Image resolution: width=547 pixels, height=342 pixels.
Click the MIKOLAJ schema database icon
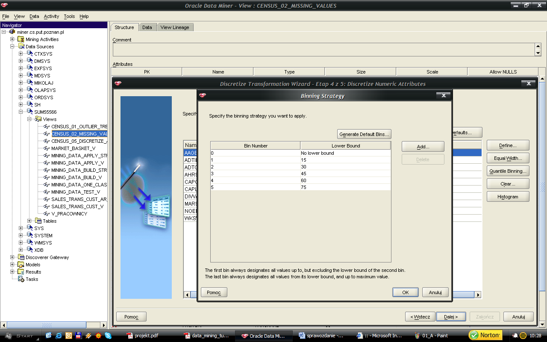(x=29, y=83)
